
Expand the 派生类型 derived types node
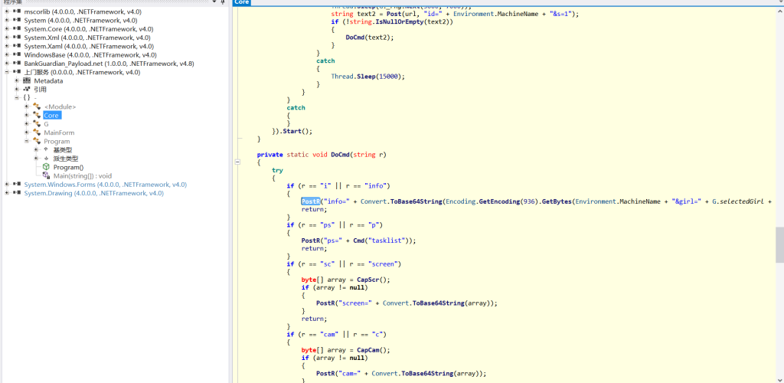click(36, 158)
